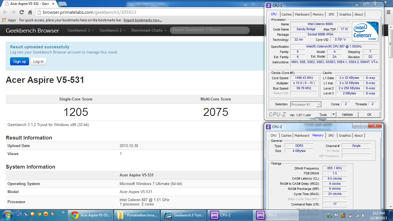Switch CPU-Z memory window to CPU tab
This screenshot has width=393, height=221.
pyautogui.click(x=273, y=136)
